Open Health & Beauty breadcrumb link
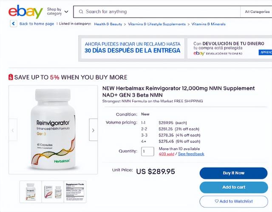 coord(108,24)
